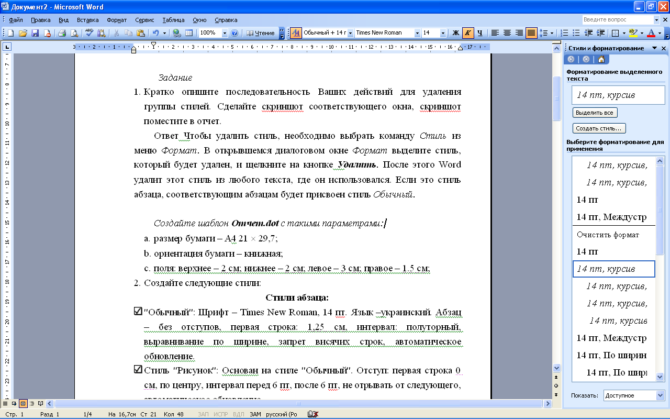Screen dimensions: 670x419
Task: Cut the selection with the scissors icon
Action: pos(115,33)
